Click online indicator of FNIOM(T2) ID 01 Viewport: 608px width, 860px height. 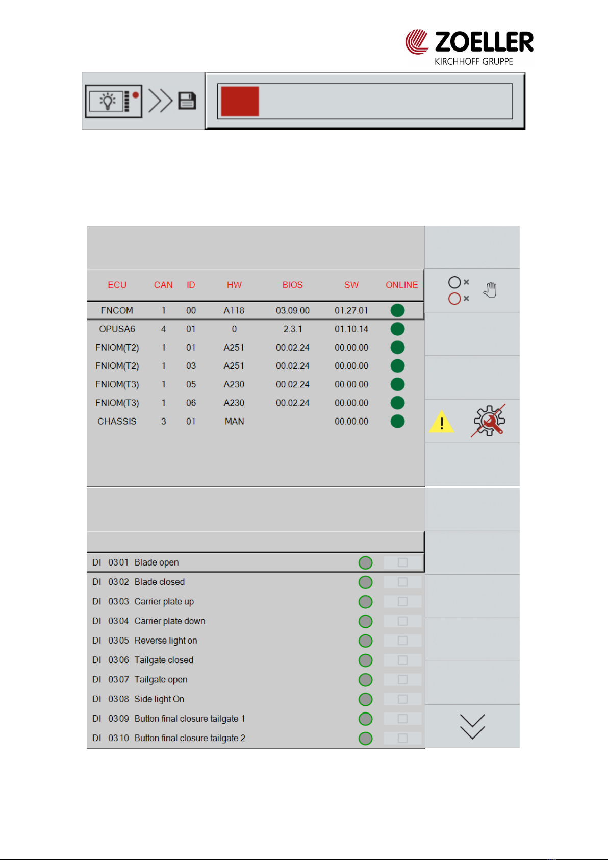[x=397, y=347]
